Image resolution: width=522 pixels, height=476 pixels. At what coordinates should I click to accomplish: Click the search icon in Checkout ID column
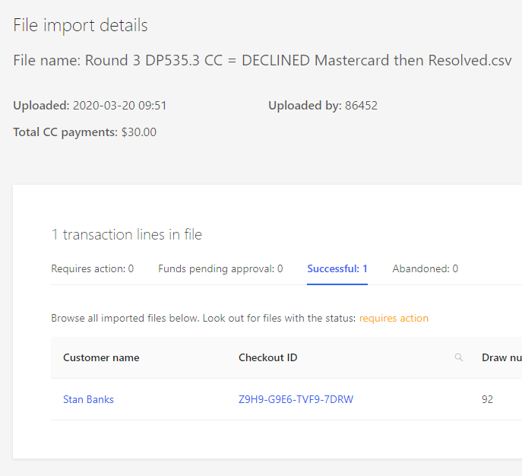pyautogui.click(x=459, y=358)
